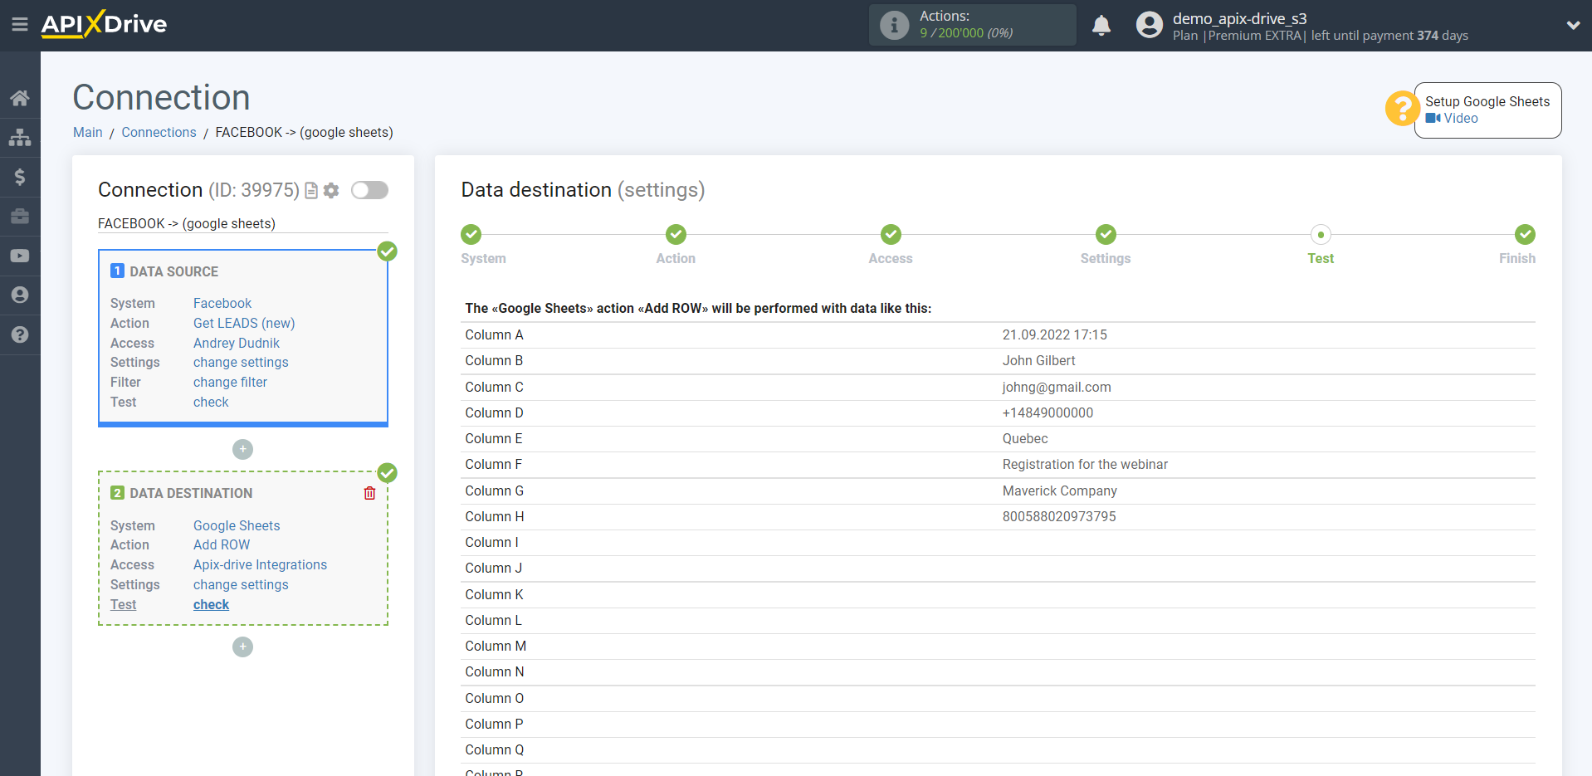Screen dimensions: 1592x776
Task: Click the Column K label
Action: click(494, 595)
